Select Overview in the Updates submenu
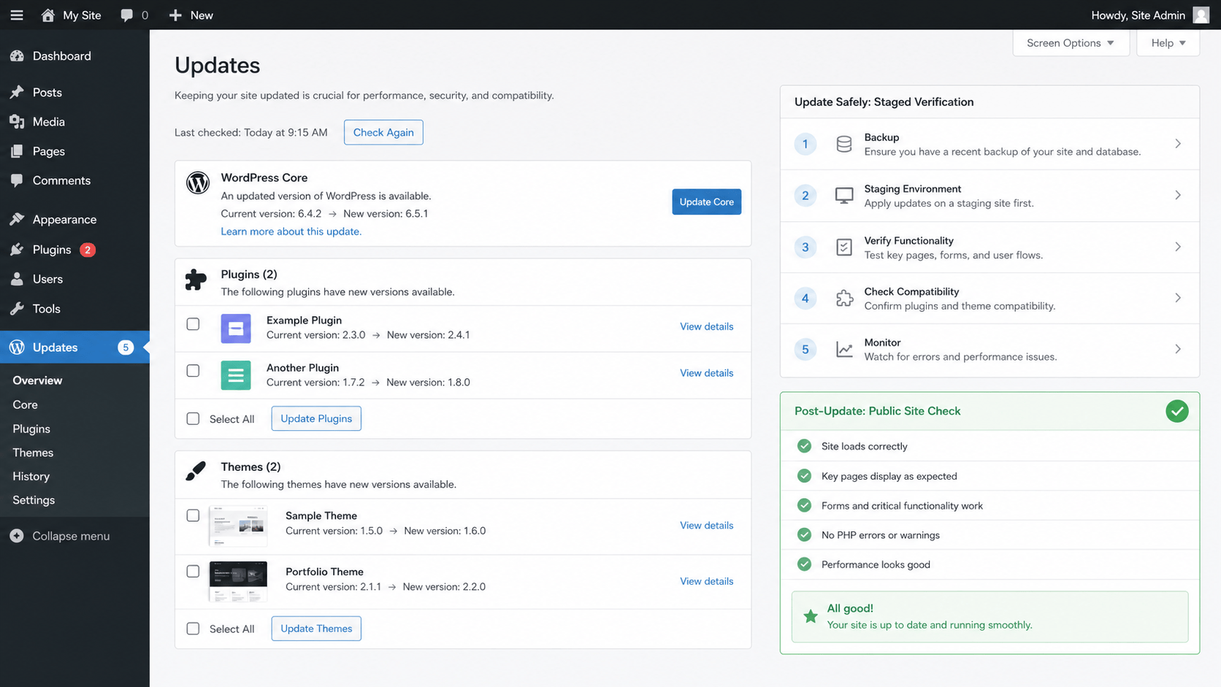Screen dimensions: 1221x687 click(37, 380)
